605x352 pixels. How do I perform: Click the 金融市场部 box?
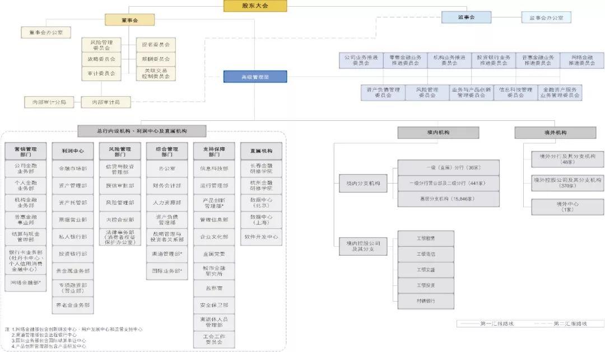point(72,168)
